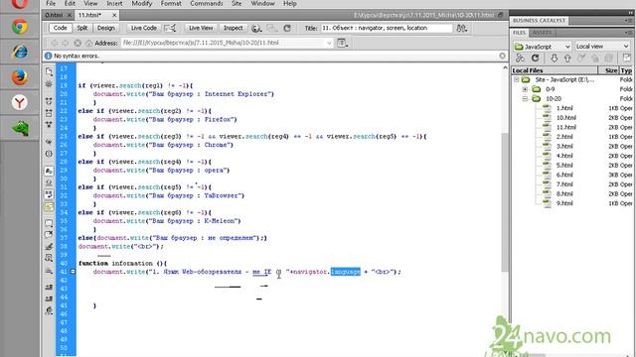Open the Modify menu
This screenshot has width=636, height=357.
tap(141, 4)
